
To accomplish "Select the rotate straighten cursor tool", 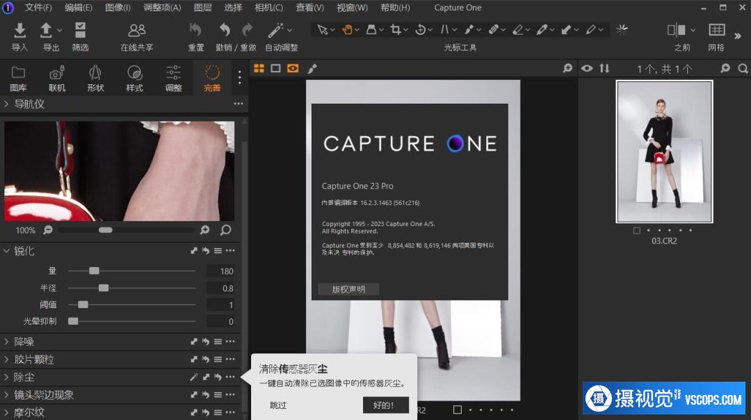I will [420, 30].
